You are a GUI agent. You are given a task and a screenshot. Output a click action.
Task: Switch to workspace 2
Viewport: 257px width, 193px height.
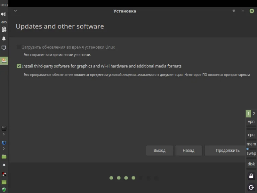click(x=254, y=114)
